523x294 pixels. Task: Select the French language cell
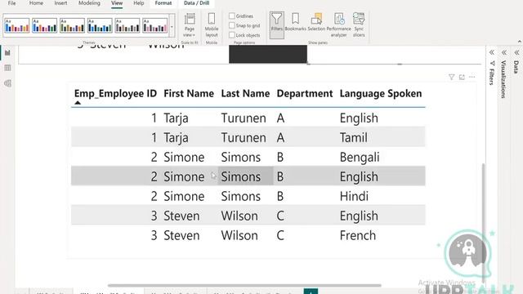pos(358,236)
